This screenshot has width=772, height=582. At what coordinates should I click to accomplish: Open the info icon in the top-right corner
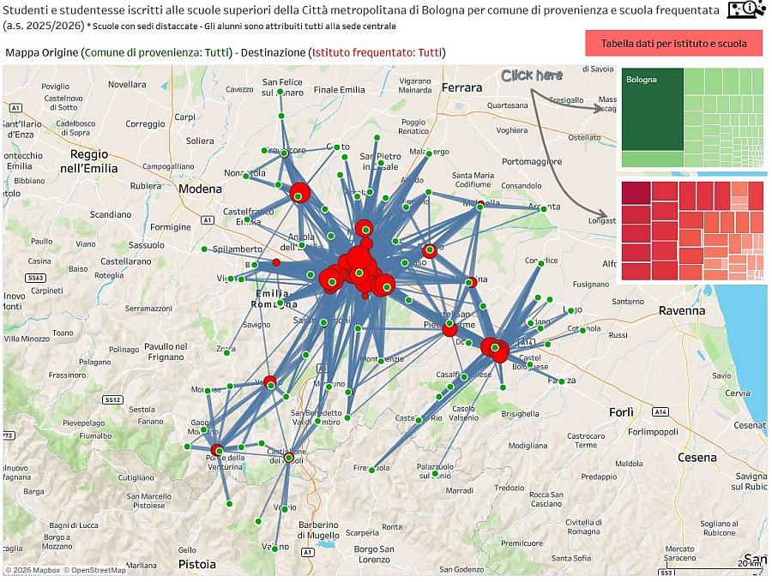click(747, 9)
